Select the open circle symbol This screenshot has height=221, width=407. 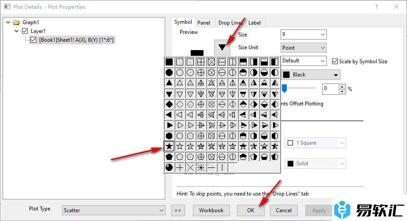180,72
